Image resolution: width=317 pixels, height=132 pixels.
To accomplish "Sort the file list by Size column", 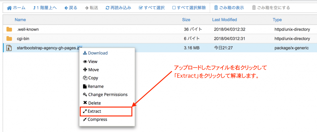I will tap(186, 20).
